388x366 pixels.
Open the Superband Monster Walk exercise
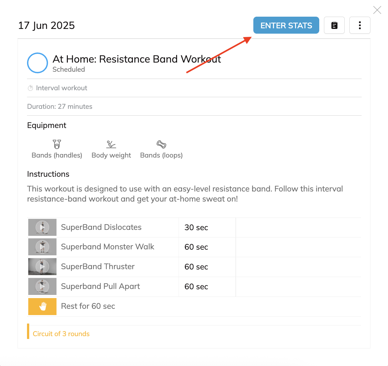click(x=107, y=247)
